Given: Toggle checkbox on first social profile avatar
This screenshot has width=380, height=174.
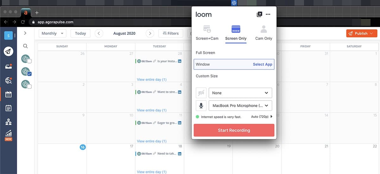Looking at the screenshot, I should coord(29,61).
